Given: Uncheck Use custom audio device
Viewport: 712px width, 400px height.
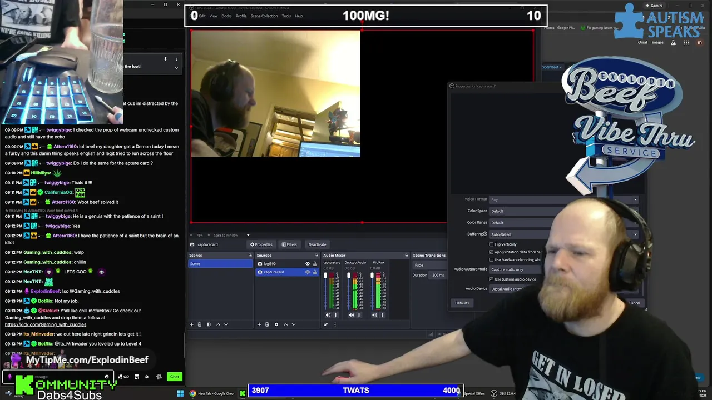Looking at the screenshot, I should [491, 279].
